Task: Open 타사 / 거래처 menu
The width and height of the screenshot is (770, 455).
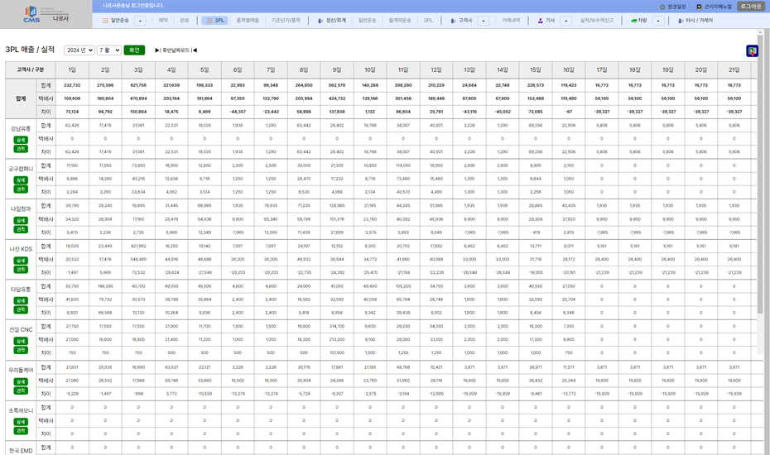Action: click(695, 21)
